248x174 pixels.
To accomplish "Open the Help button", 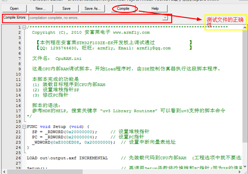I will (155, 9).
